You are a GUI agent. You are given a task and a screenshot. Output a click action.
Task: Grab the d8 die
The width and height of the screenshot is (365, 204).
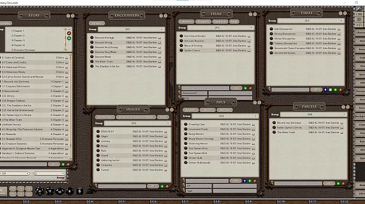click(x=70, y=191)
